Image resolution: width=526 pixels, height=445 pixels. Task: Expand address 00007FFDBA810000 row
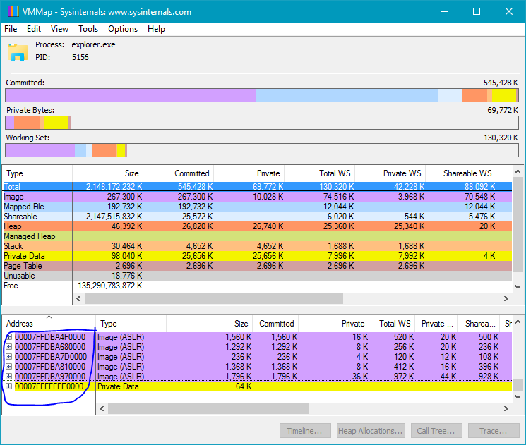click(9, 367)
